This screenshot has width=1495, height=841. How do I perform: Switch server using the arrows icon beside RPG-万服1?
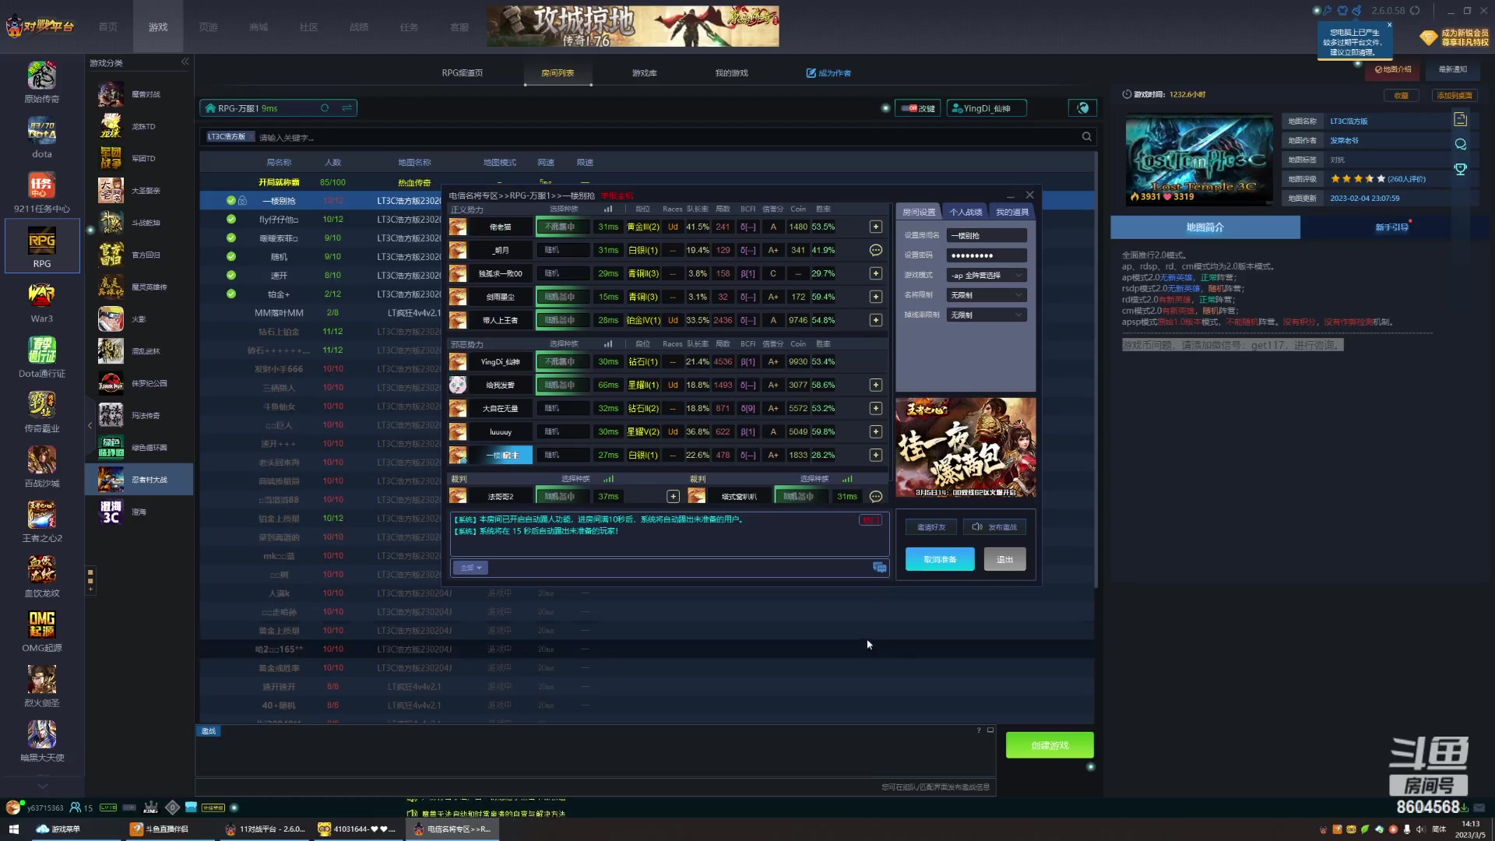coord(346,108)
